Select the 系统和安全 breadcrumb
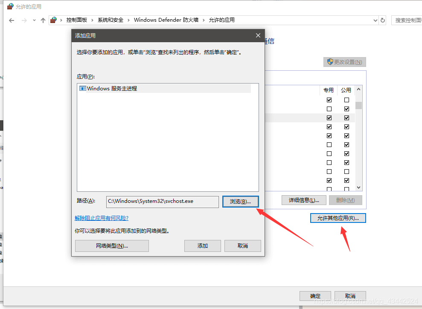This screenshot has width=422, height=309. (x=111, y=20)
